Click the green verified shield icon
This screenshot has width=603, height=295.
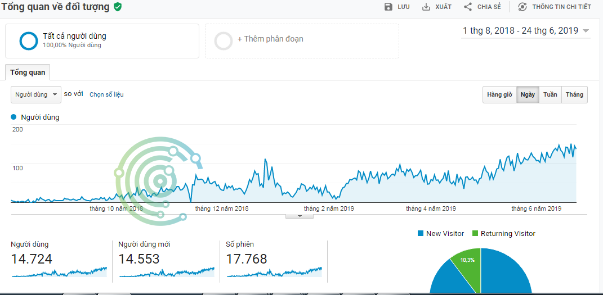118,7
